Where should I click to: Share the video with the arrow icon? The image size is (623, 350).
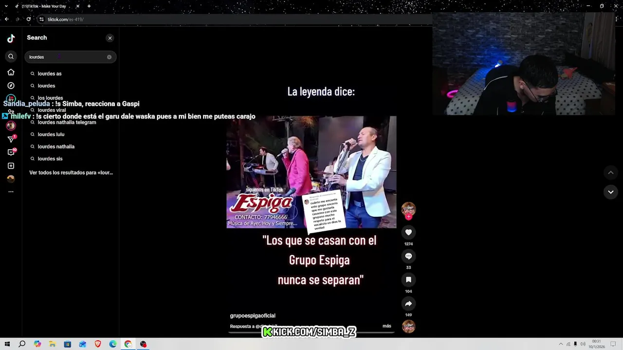[408, 303]
